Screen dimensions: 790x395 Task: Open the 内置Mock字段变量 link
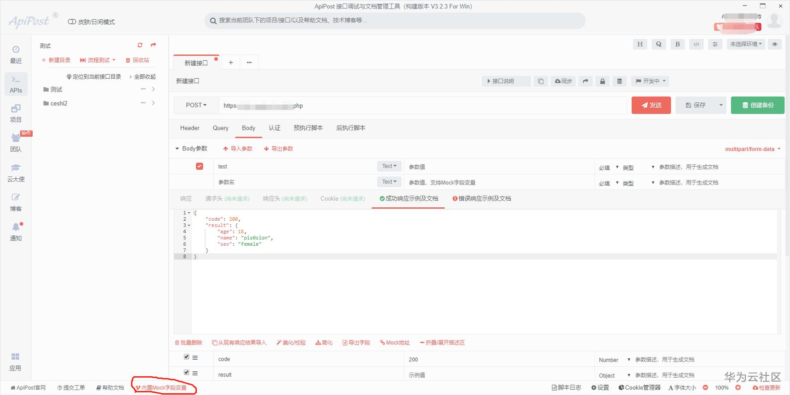coord(161,388)
